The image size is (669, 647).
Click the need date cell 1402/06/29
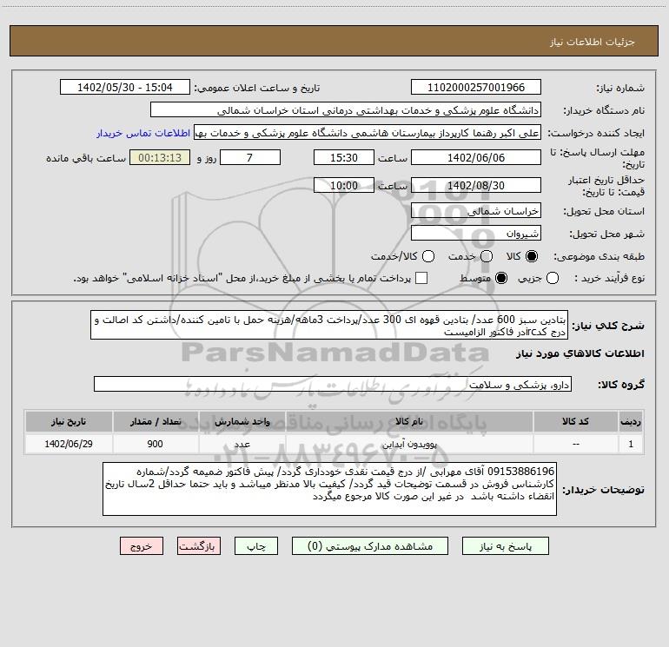pos(69,444)
